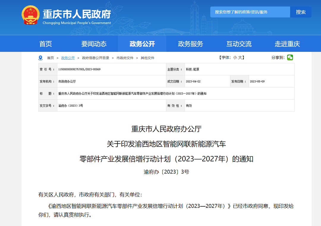Click the national emblem logo
Screen dimensions: 321x226
[31, 15]
